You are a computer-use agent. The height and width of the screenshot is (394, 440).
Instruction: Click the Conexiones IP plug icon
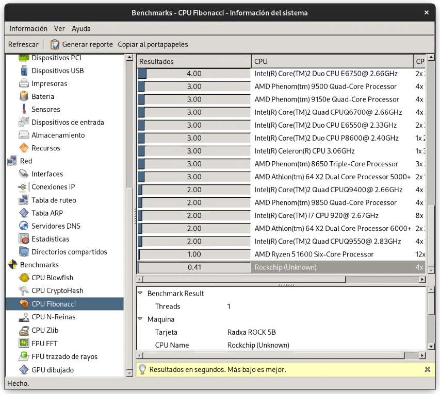tap(23, 187)
